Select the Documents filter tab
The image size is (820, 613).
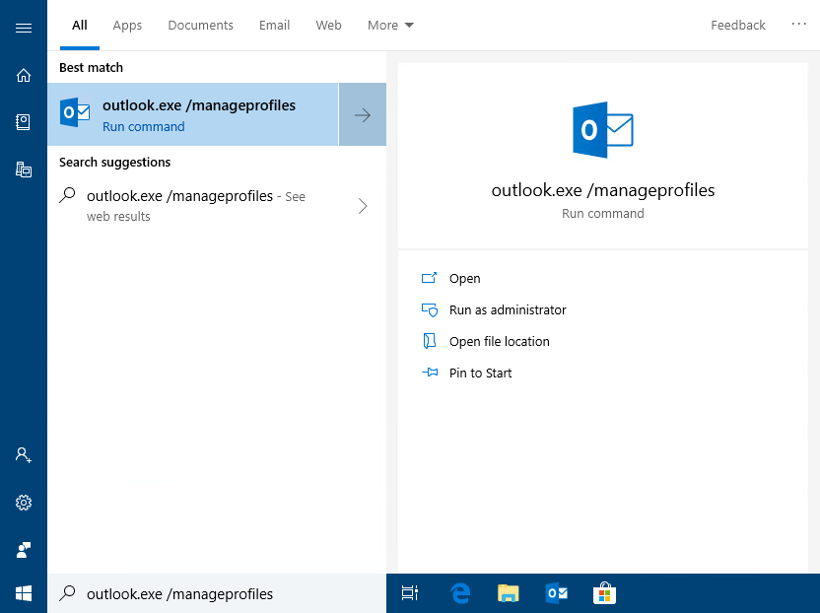click(x=200, y=25)
